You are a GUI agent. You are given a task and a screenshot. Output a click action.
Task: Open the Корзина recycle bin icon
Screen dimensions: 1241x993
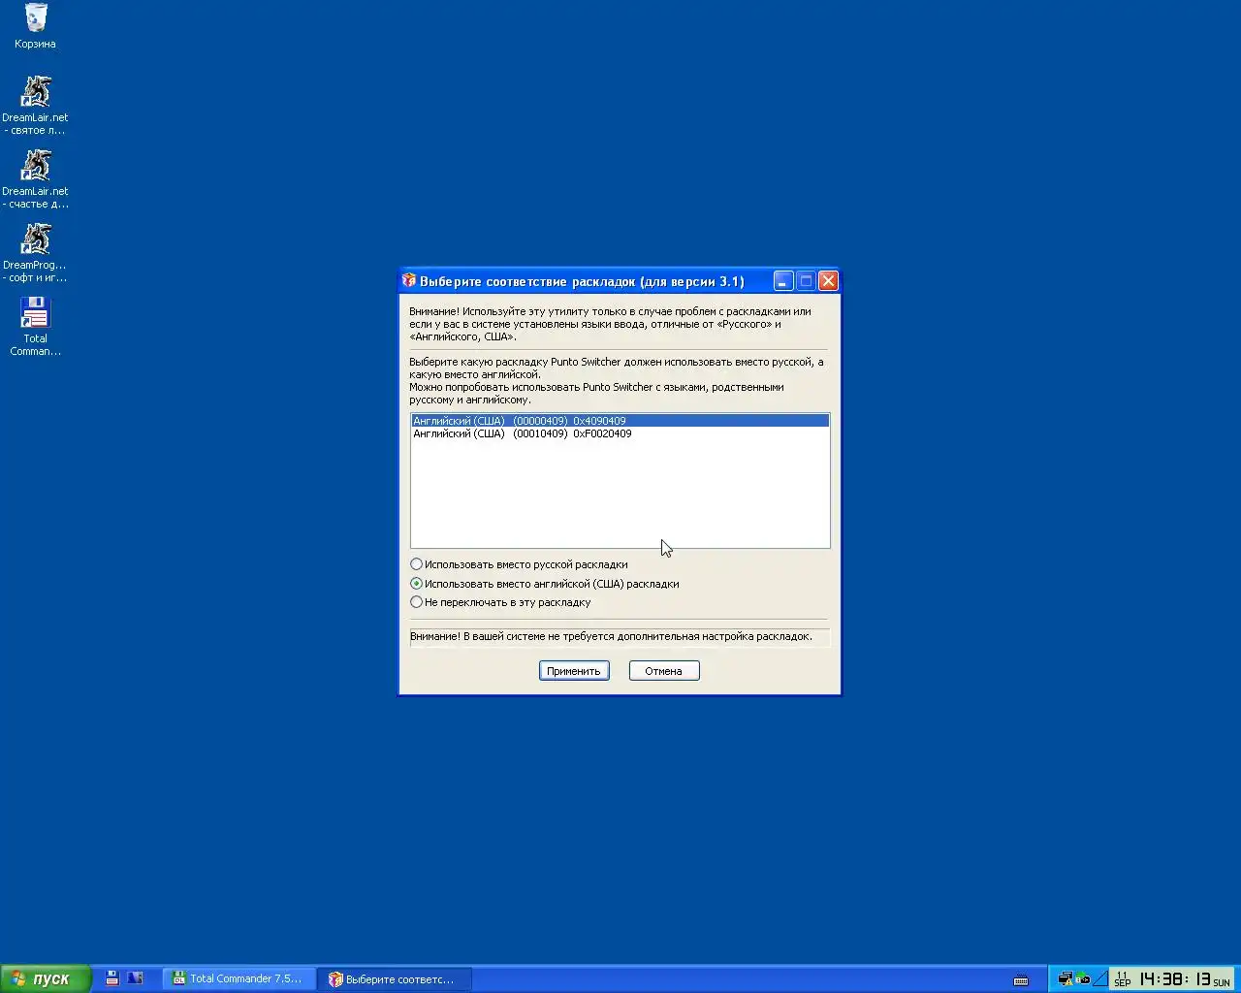[35, 26]
